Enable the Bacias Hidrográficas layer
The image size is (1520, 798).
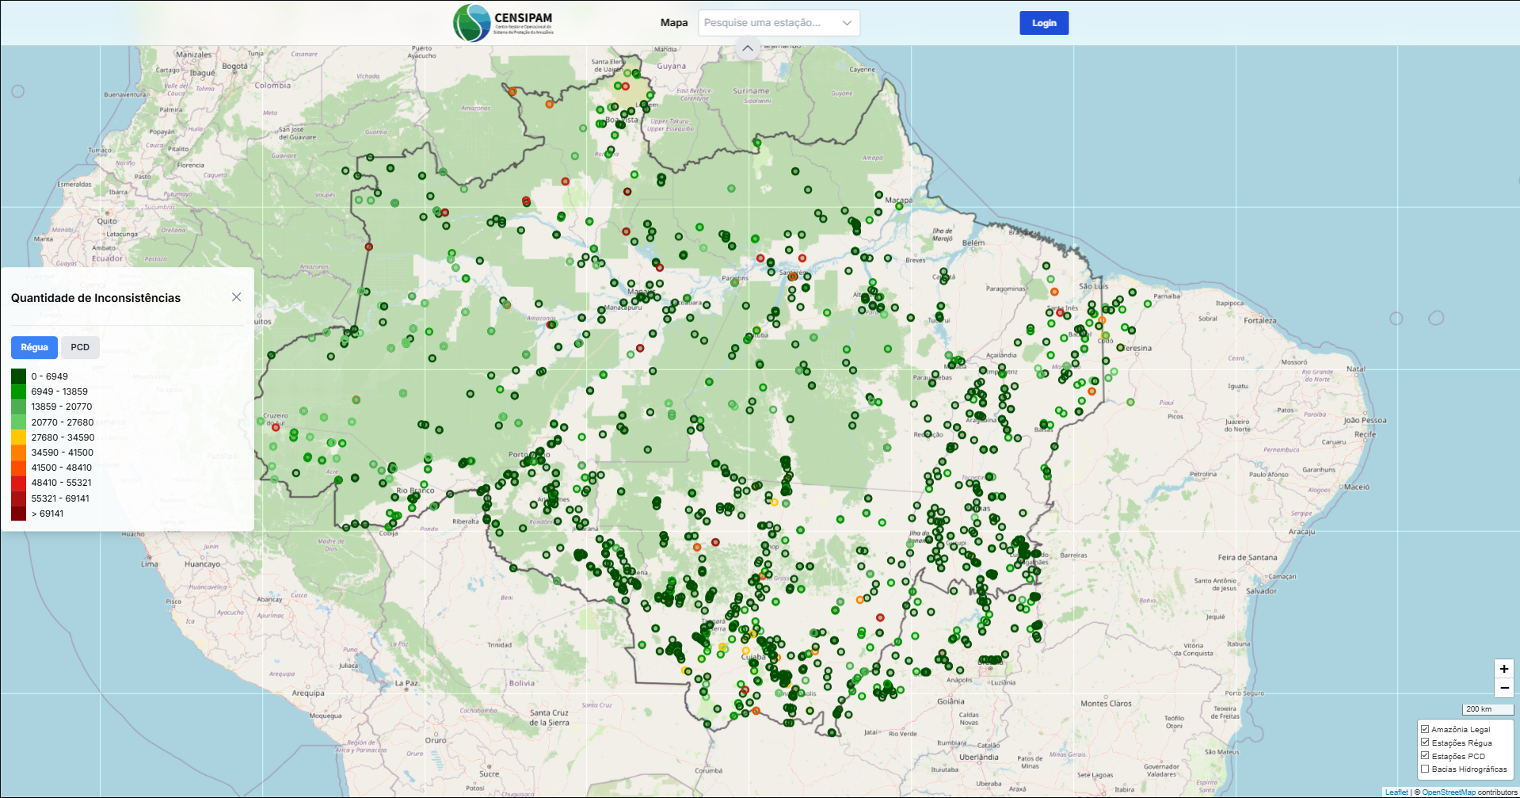(1425, 769)
